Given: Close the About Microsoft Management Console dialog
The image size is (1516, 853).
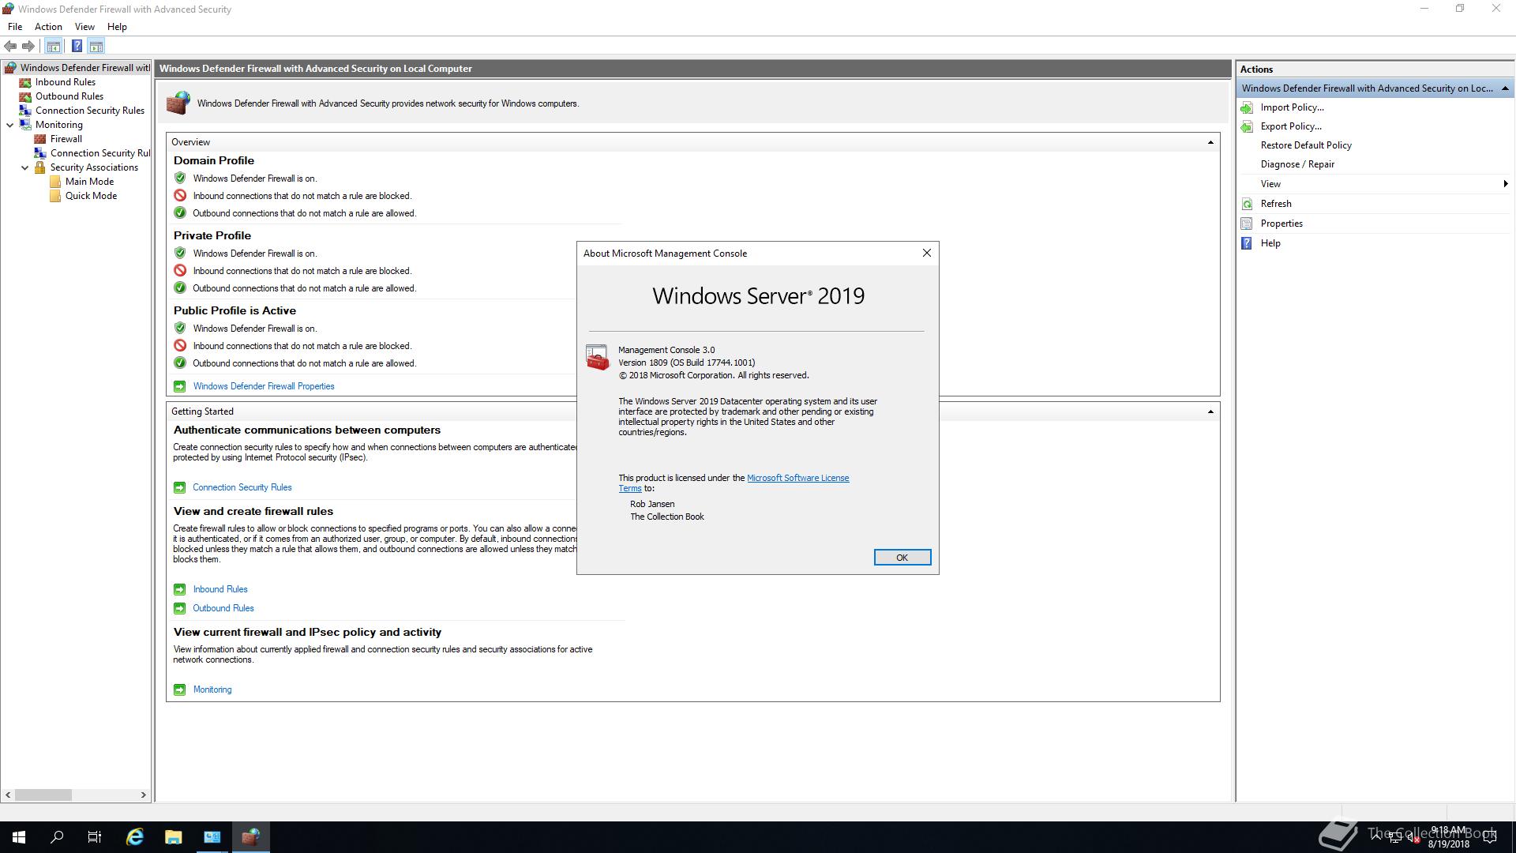Looking at the screenshot, I should tap(927, 253).
